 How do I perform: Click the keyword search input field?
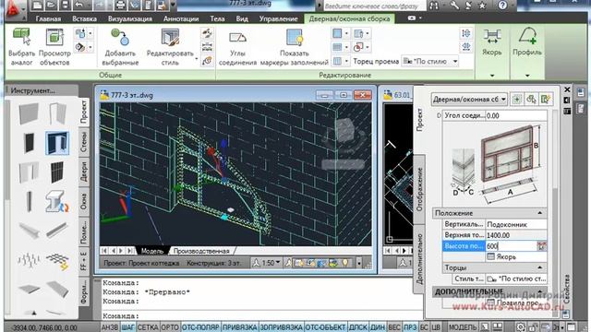click(374, 6)
